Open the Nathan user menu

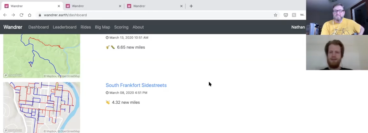tap(298, 27)
